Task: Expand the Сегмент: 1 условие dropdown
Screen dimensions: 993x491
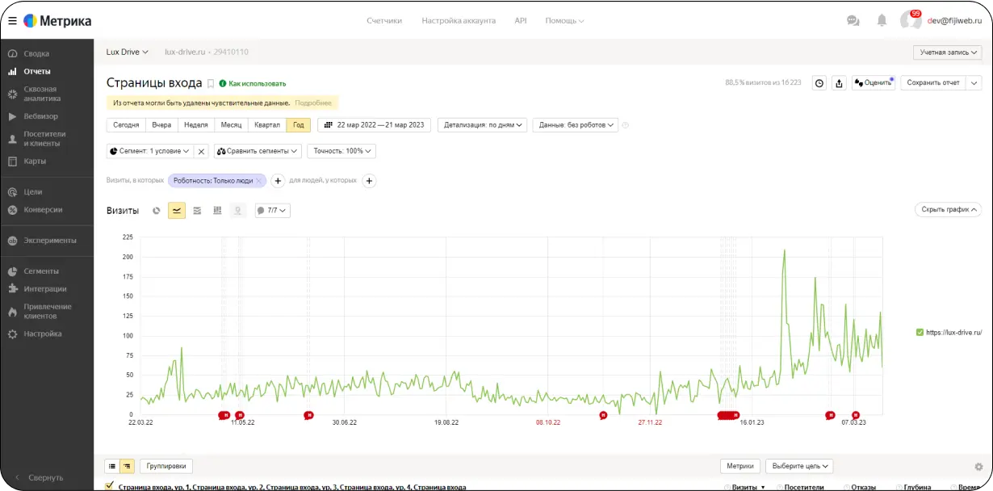Action: [150, 151]
